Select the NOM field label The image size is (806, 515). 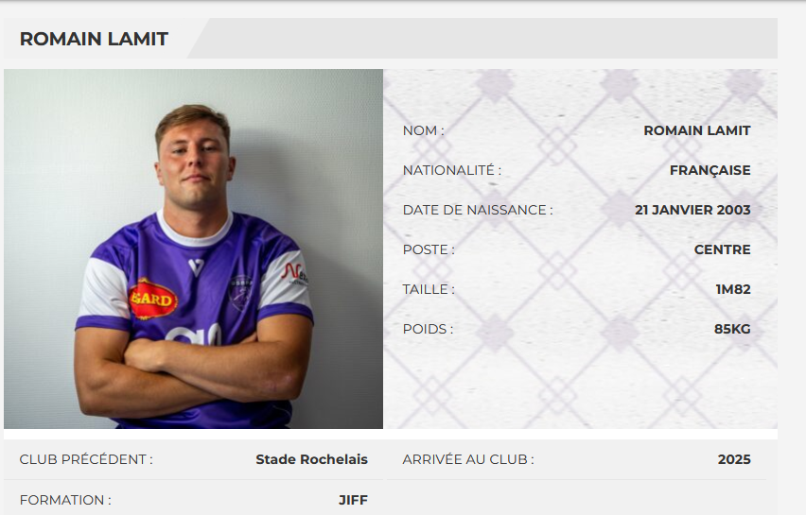423,130
